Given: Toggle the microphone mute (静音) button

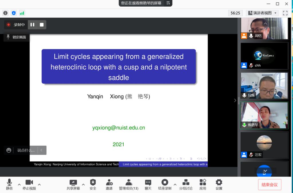Looking at the screenshot, I should (9, 184).
